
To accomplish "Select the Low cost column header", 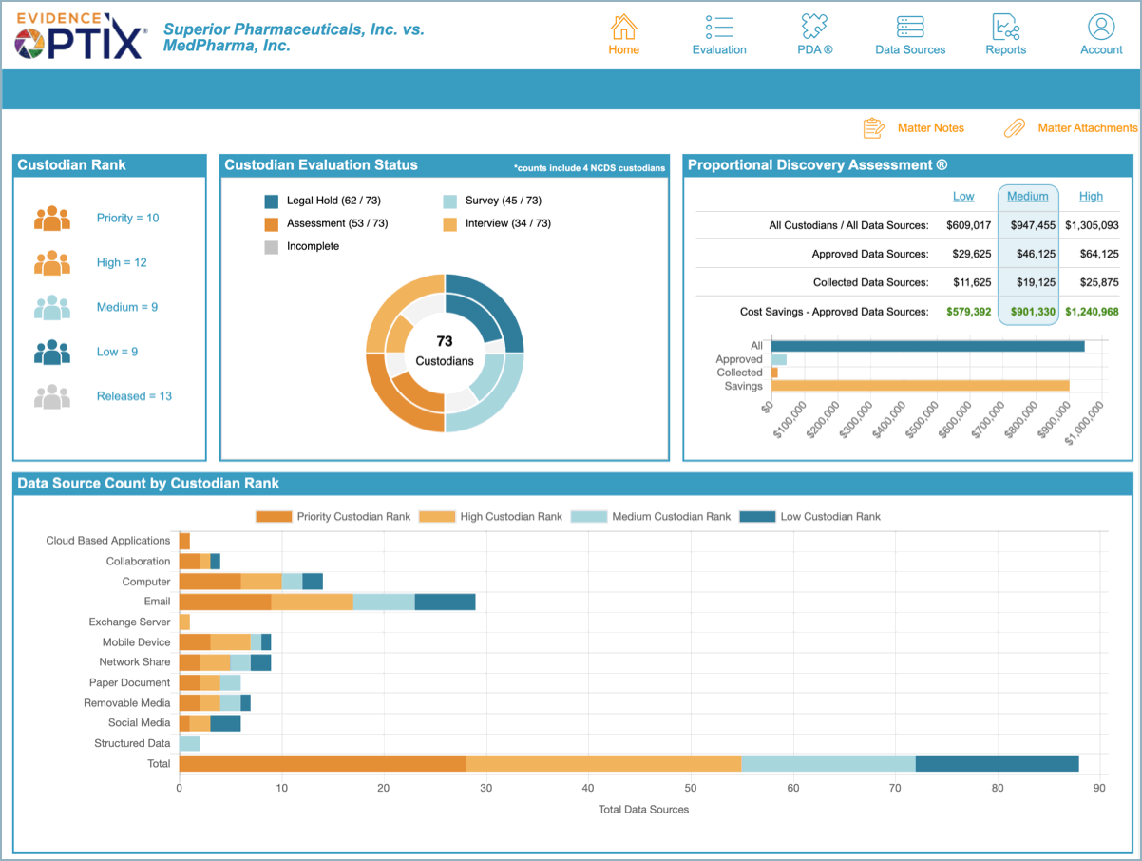I will [963, 197].
